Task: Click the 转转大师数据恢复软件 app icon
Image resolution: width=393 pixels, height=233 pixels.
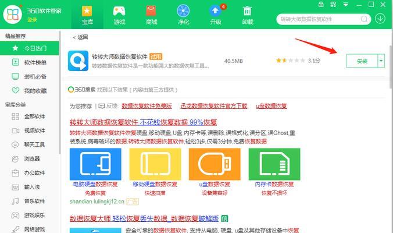Action: [78, 61]
